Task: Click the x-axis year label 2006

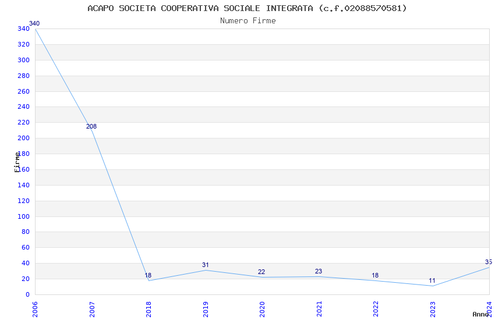Action: click(x=35, y=310)
